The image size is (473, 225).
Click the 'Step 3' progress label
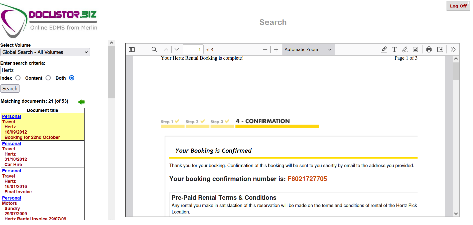click(217, 122)
